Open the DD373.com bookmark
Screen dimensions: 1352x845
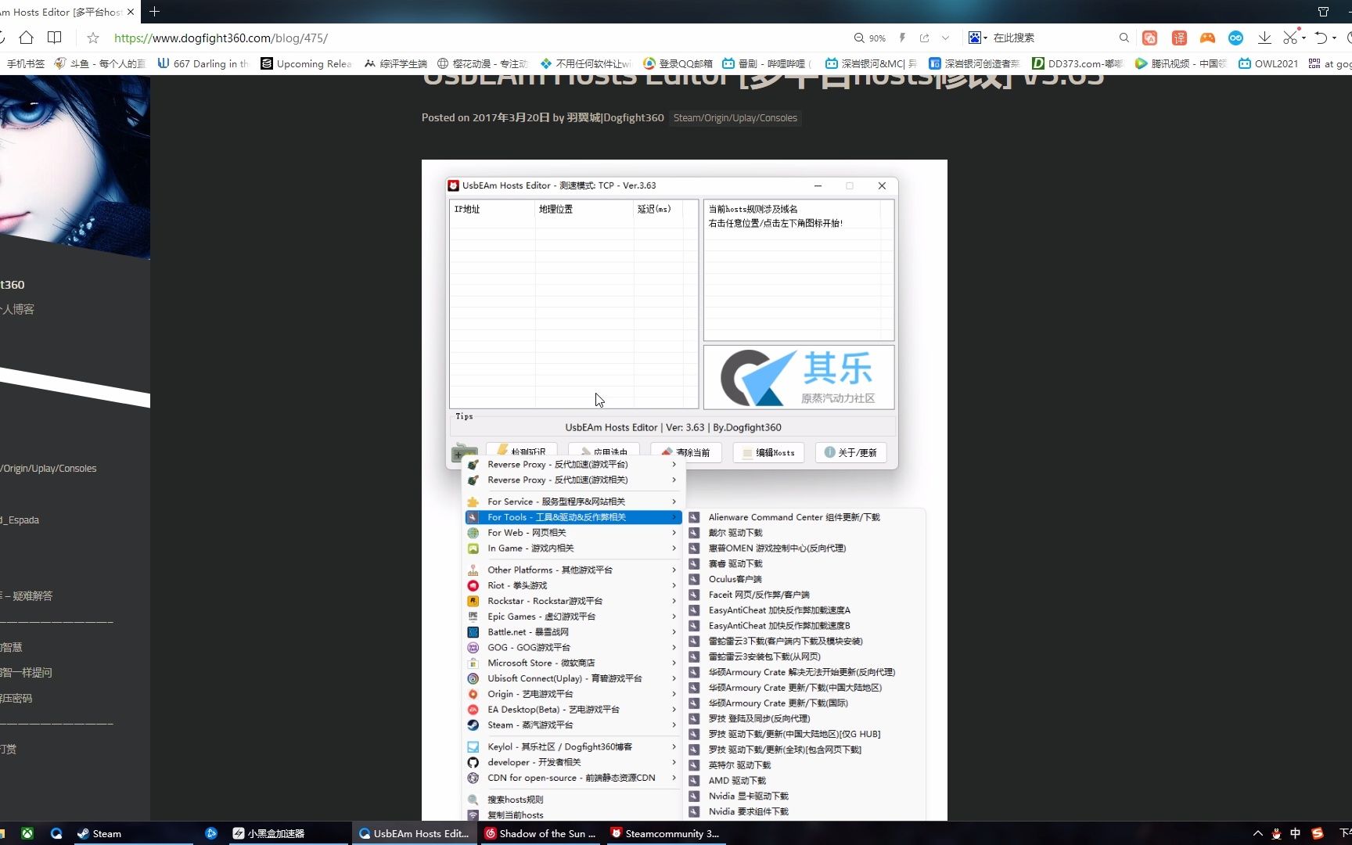1077,63
